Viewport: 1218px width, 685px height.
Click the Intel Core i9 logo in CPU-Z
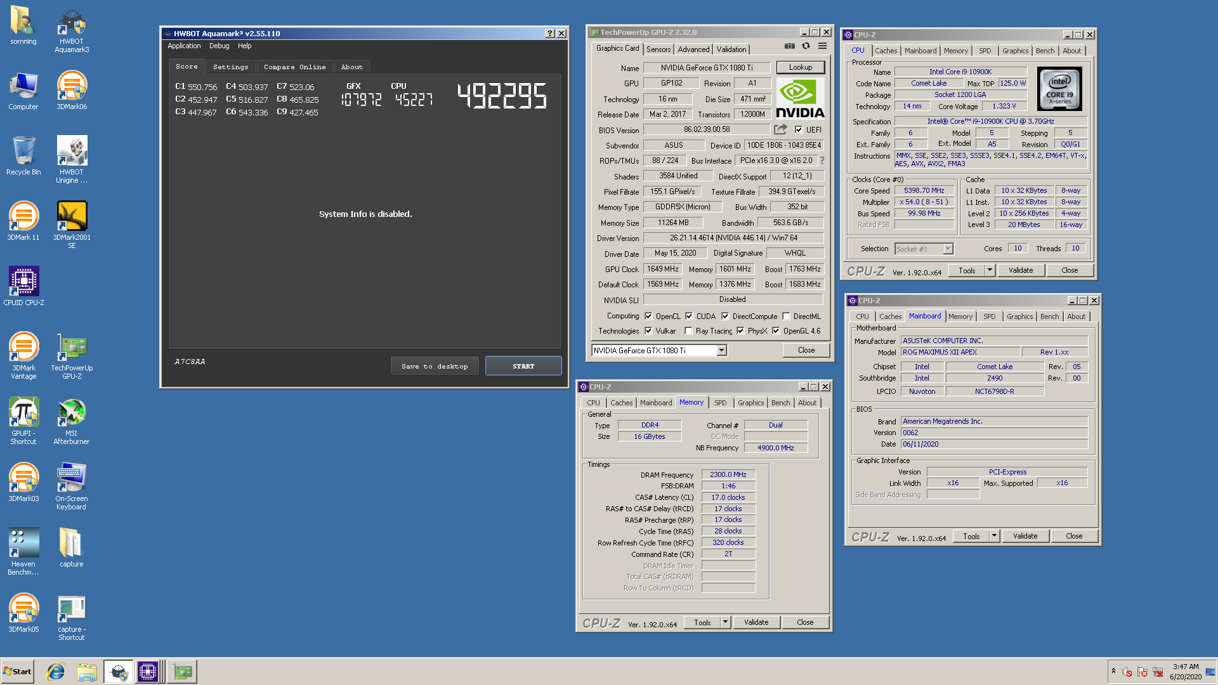[x=1059, y=89]
